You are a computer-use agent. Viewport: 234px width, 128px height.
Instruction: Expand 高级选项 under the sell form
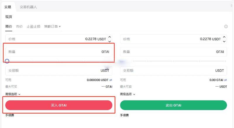(128, 94)
